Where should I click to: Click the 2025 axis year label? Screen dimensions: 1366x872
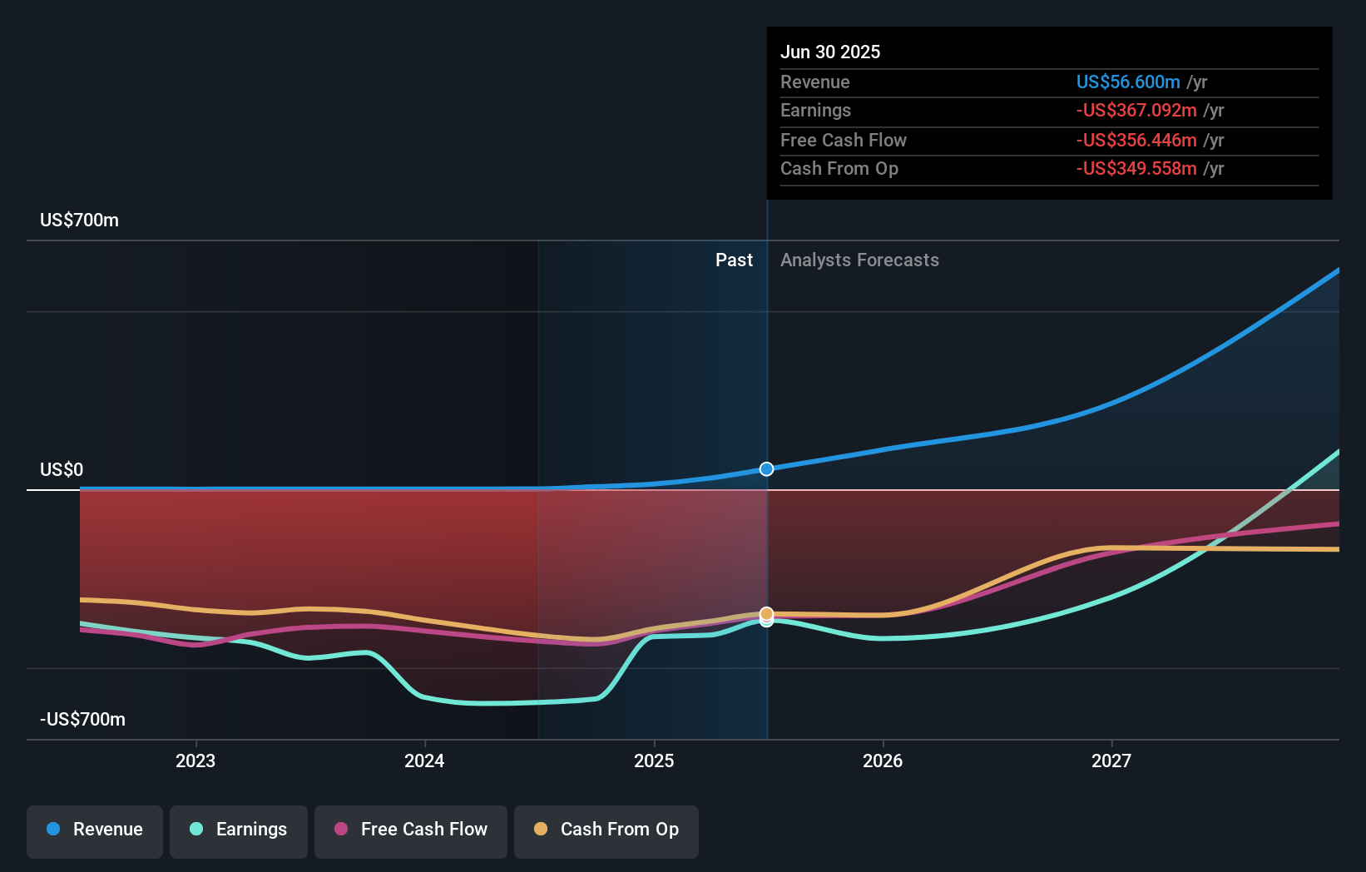coord(654,760)
